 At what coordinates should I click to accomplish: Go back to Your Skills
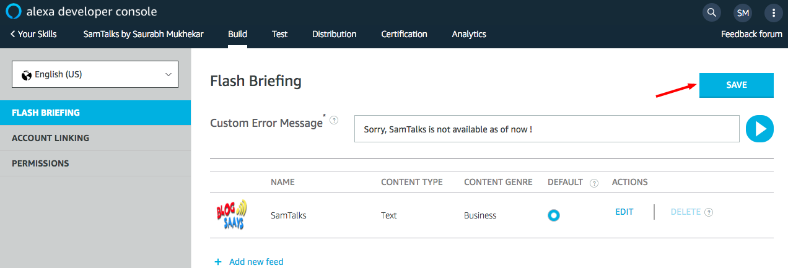(33, 34)
